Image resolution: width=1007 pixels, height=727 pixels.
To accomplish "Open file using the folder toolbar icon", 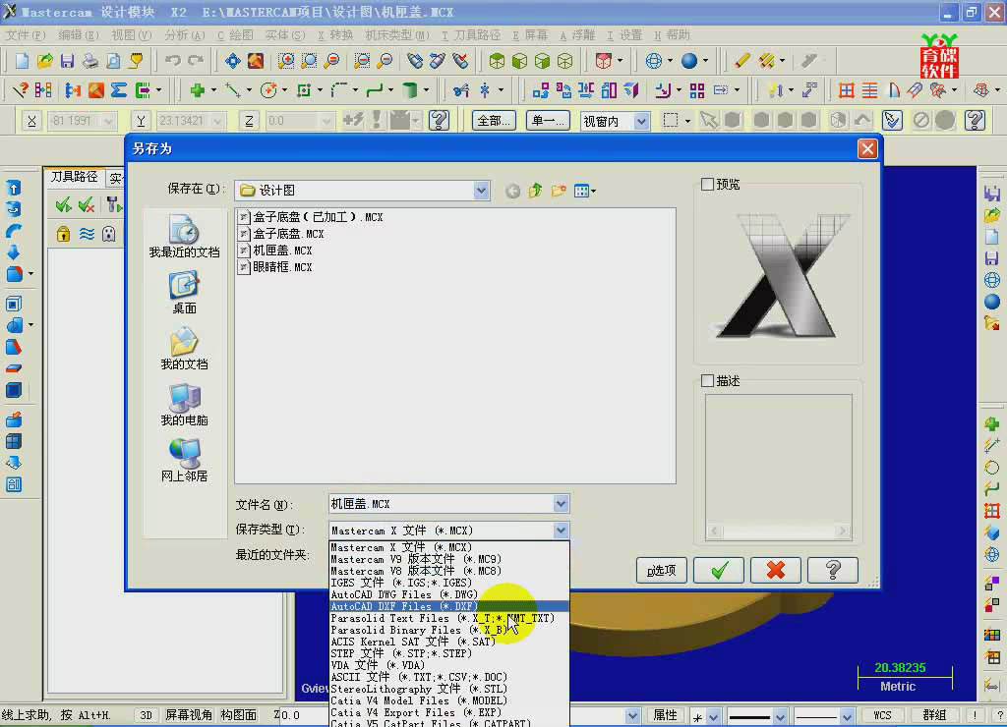I will [44, 61].
